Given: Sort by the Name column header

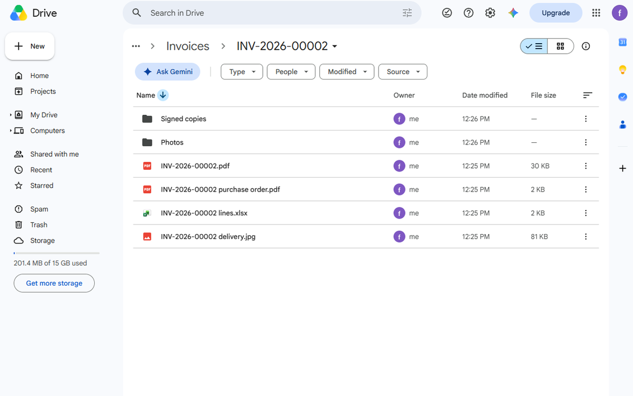Looking at the screenshot, I should 146,95.
